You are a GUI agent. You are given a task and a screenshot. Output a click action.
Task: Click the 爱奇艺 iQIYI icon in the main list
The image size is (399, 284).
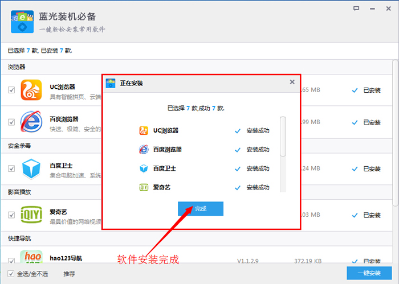31,215
